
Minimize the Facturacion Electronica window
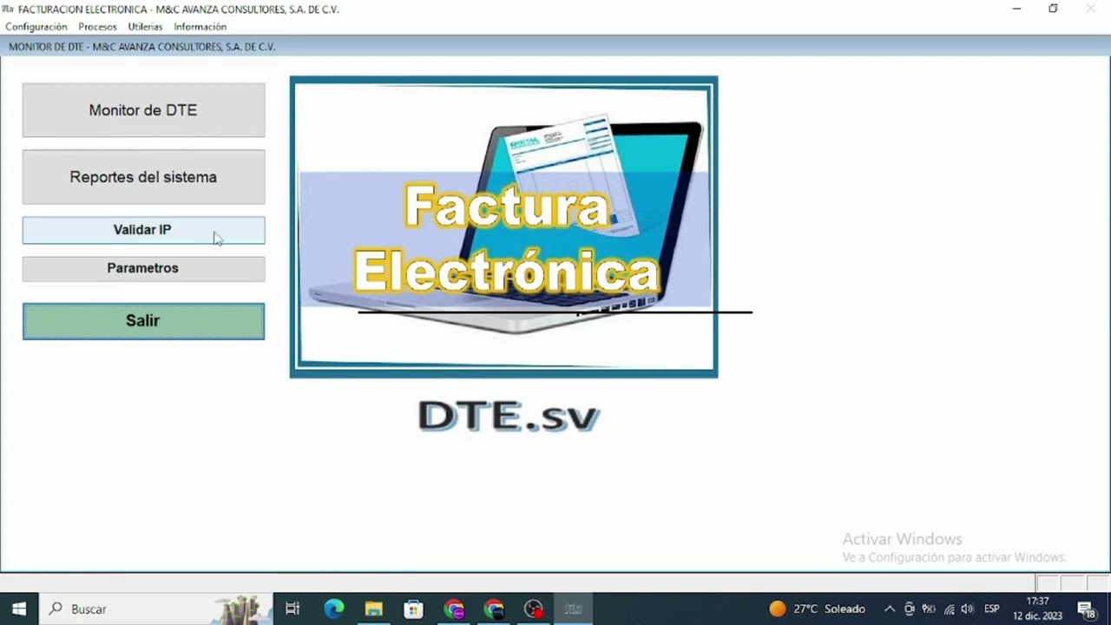(1016, 9)
